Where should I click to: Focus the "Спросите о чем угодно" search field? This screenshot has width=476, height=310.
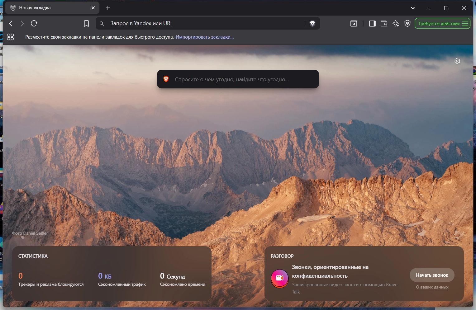(x=238, y=79)
